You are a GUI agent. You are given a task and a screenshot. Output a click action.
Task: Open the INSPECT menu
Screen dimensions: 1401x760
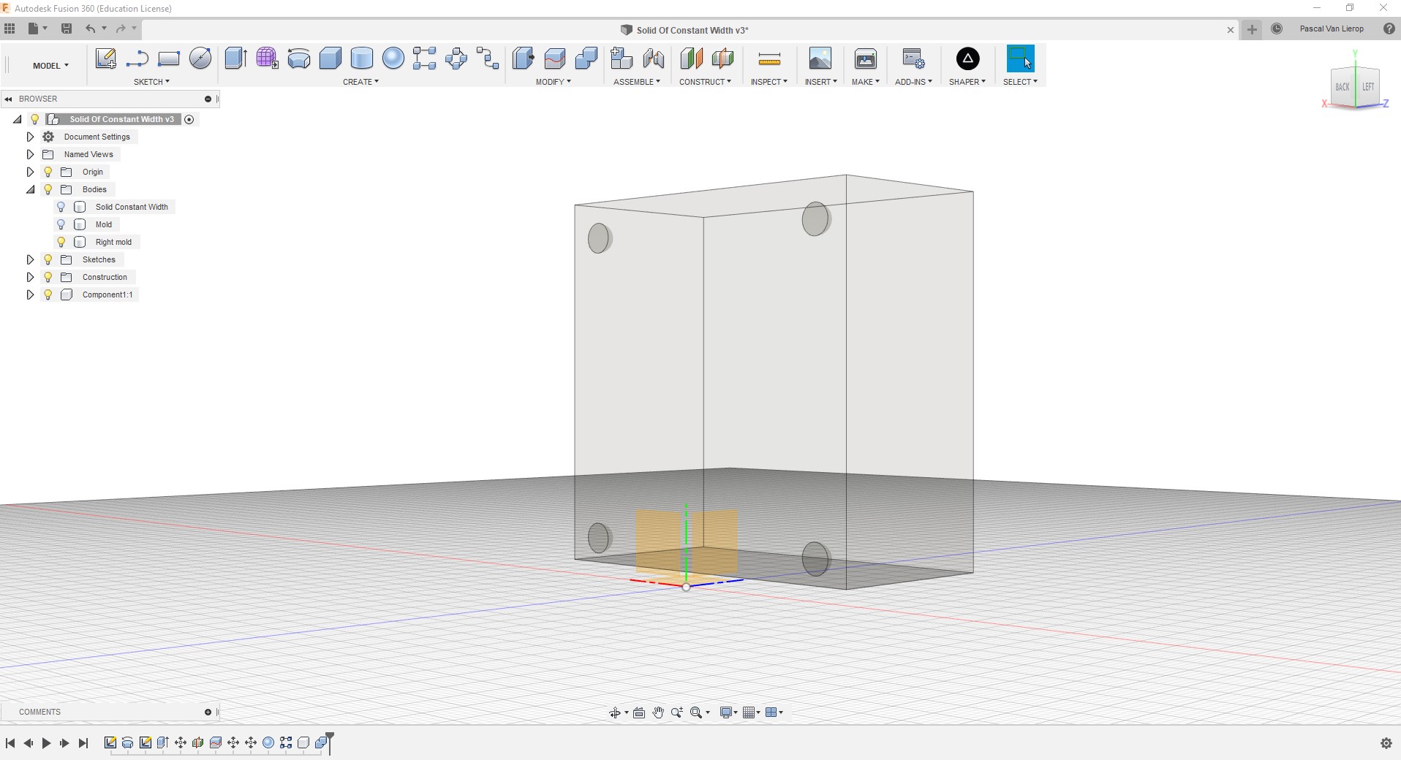click(769, 82)
